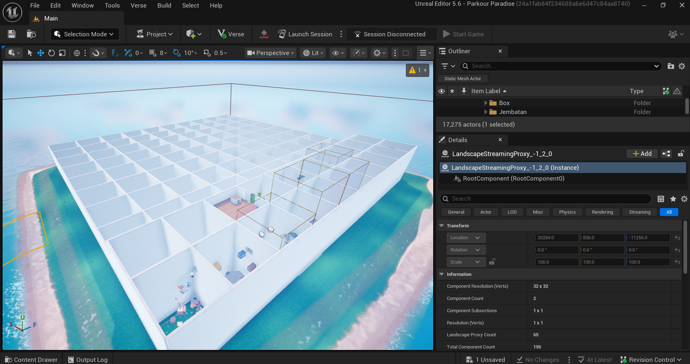This screenshot has width=690, height=364.
Task: Unlock the Scale uniform lock in Transform
Action: coord(492,262)
